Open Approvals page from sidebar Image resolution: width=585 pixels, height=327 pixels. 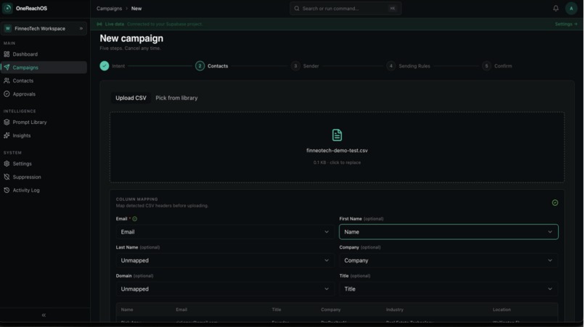(x=44, y=94)
